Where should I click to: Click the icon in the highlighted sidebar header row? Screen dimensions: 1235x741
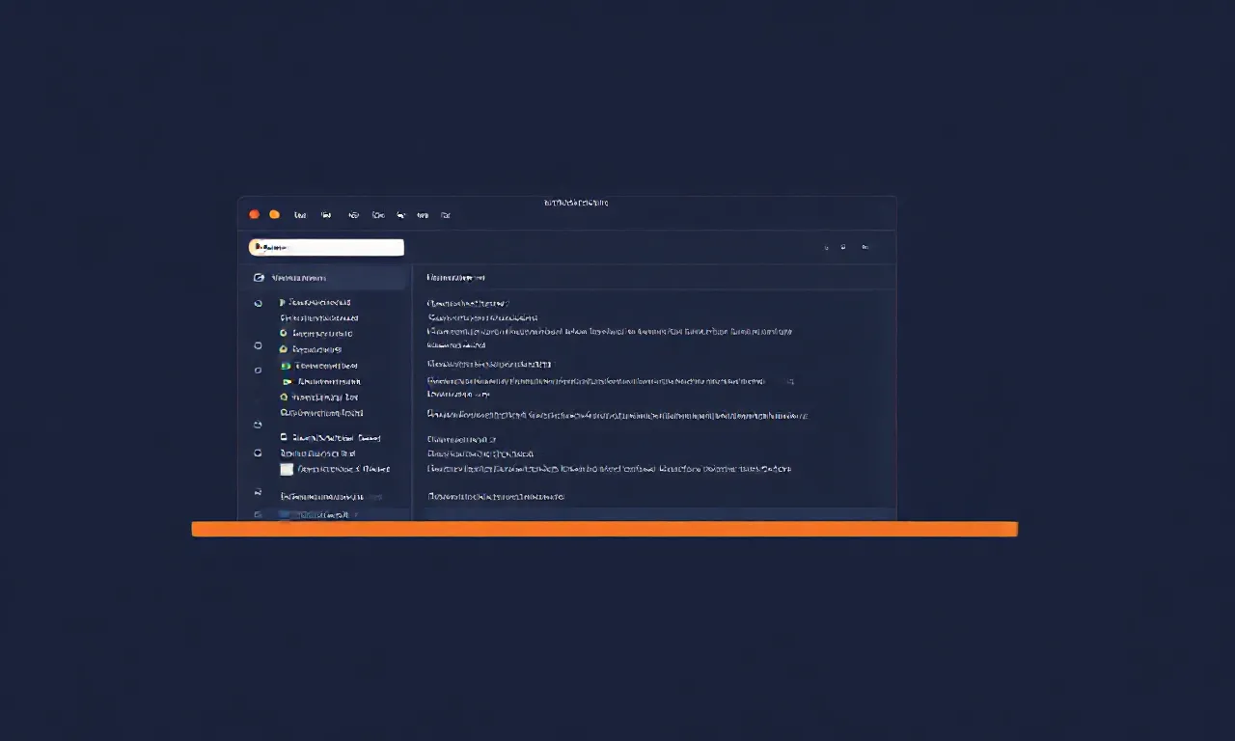(258, 278)
